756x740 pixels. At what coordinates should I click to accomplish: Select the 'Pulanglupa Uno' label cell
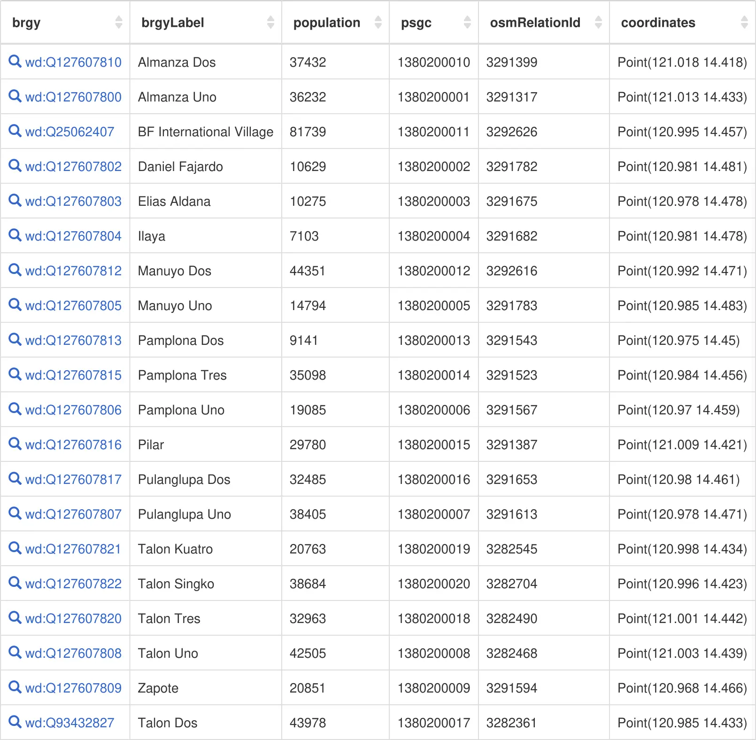(206, 514)
